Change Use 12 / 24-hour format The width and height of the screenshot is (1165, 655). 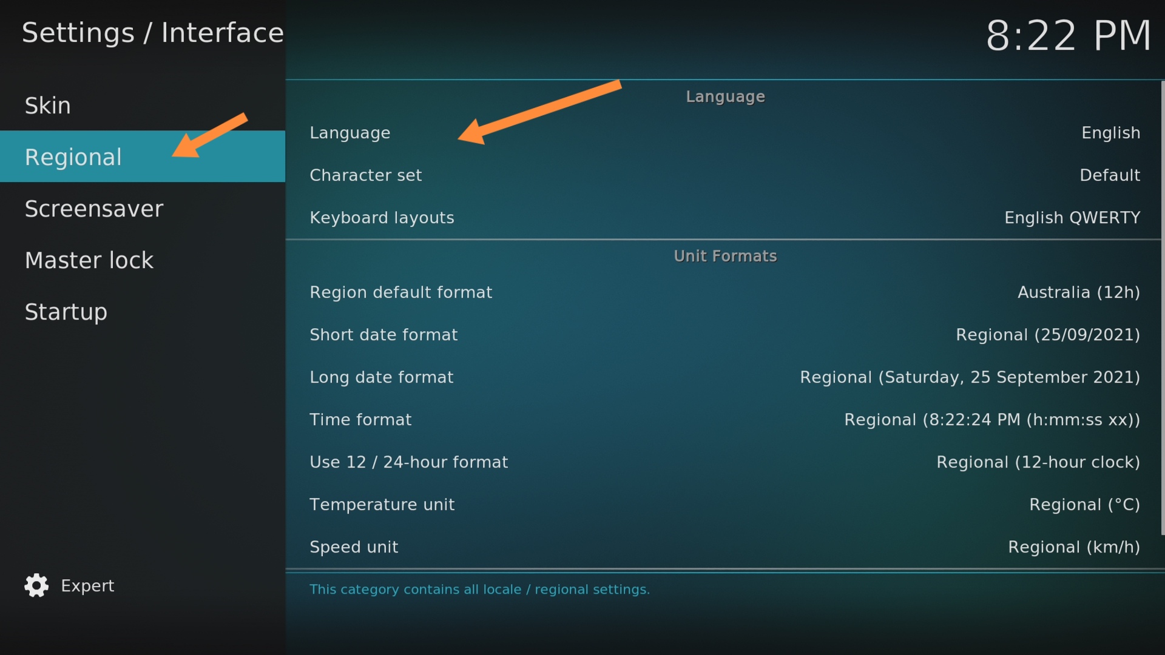tap(724, 462)
